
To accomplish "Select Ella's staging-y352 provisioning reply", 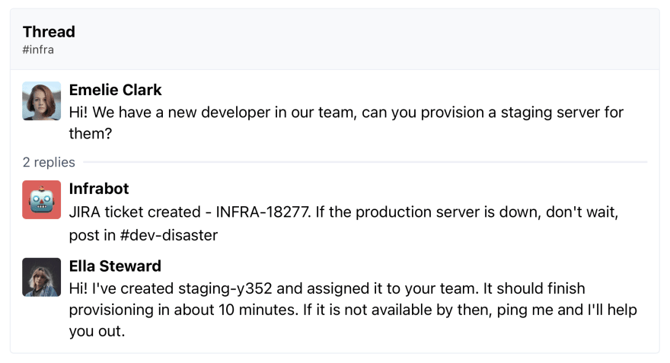I will 353,310.
